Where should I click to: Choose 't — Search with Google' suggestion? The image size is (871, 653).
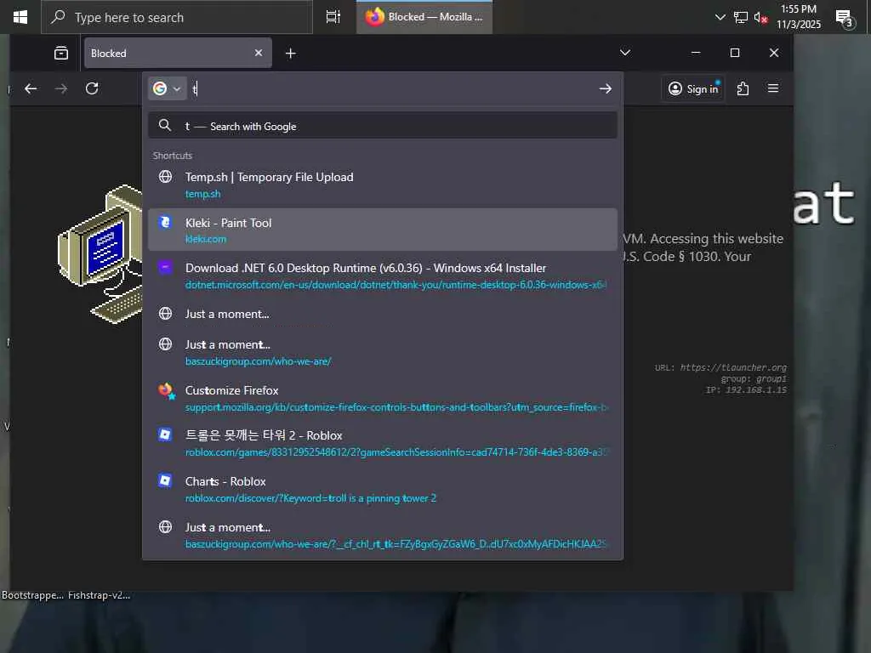(x=383, y=126)
